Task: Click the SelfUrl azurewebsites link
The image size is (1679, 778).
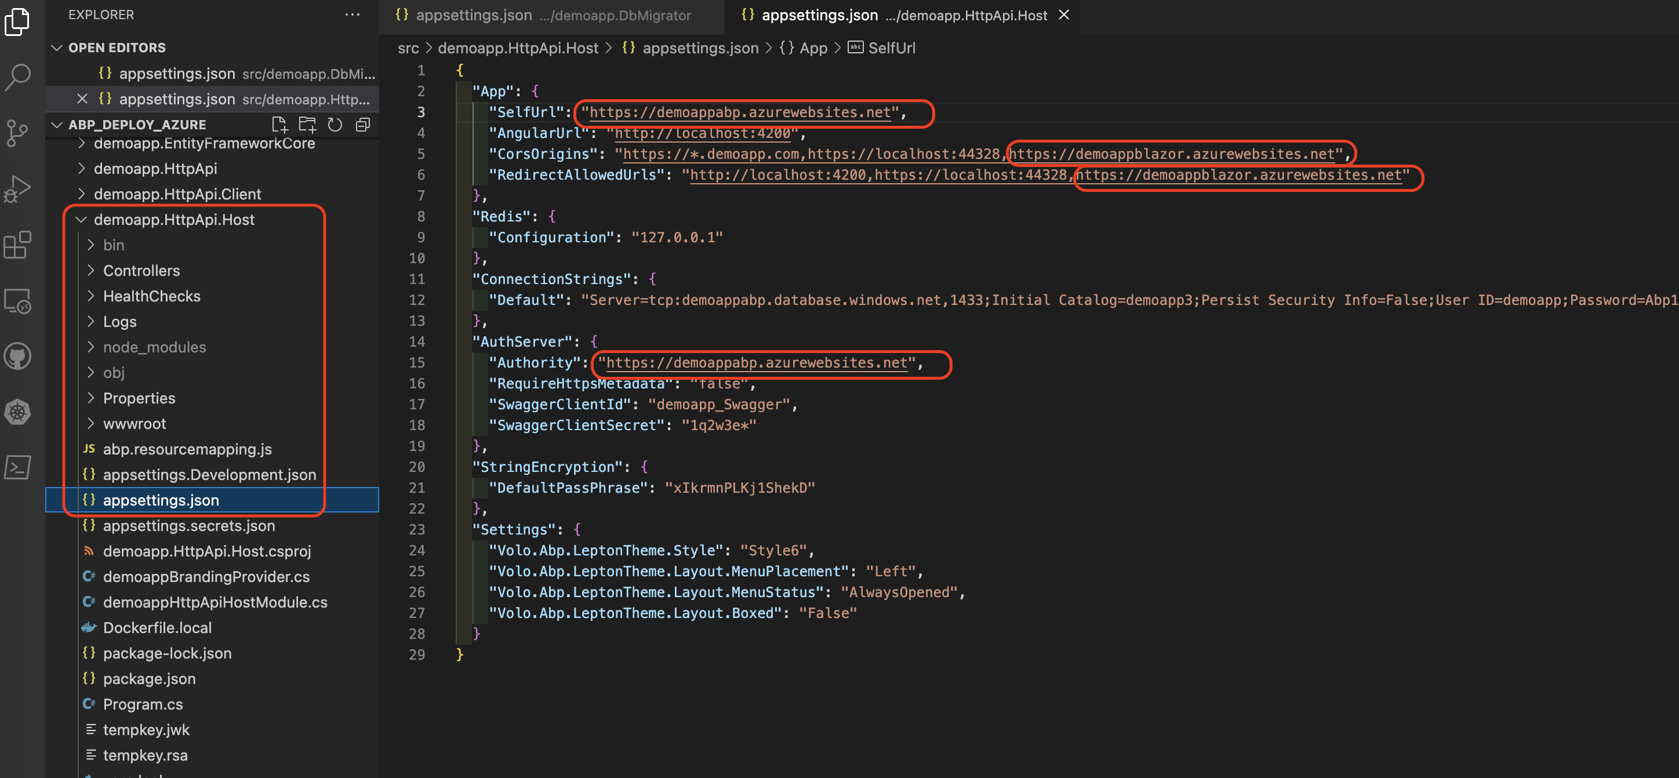Action: 740,112
